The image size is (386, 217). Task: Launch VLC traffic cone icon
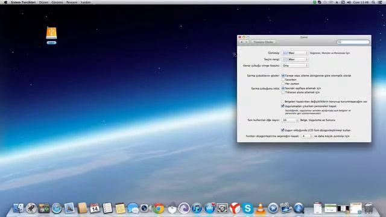(261, 208)
